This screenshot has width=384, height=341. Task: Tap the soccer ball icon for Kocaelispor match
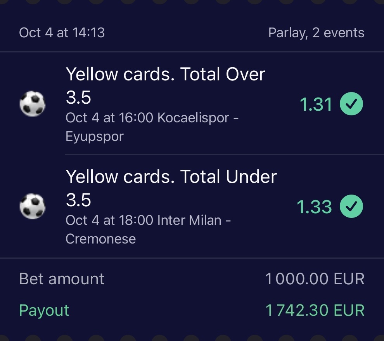click(32, 104)
